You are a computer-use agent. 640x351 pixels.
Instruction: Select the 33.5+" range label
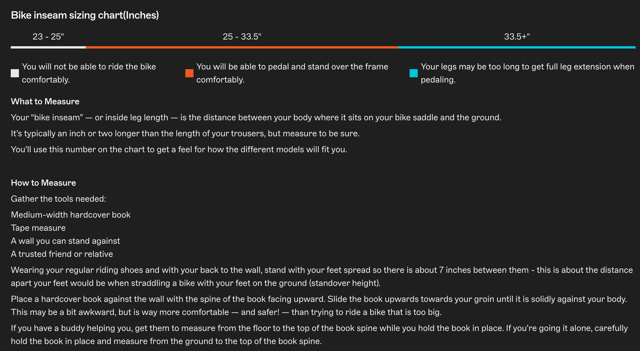pos(517,37)
